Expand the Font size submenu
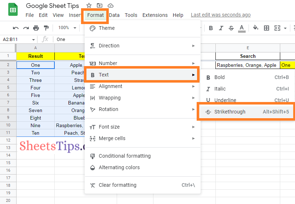Screen dimensions: 295x204 pyautogui.click(x=143, y=127)
